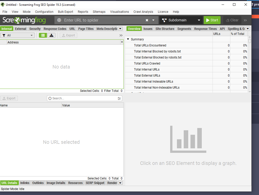Image resolution: width=259 pixels, height=195 pixels.
Task: Open the Response Times tab
Action: tap(206, 29)
